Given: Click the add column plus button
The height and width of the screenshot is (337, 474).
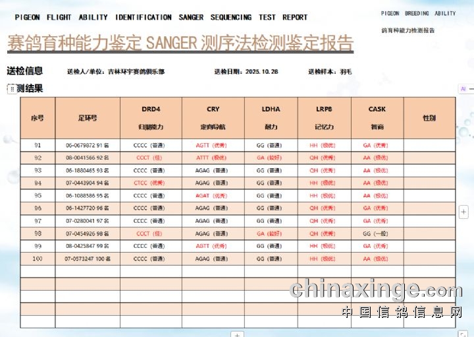Looking at the screenshot, I should [x=463, y=212].
